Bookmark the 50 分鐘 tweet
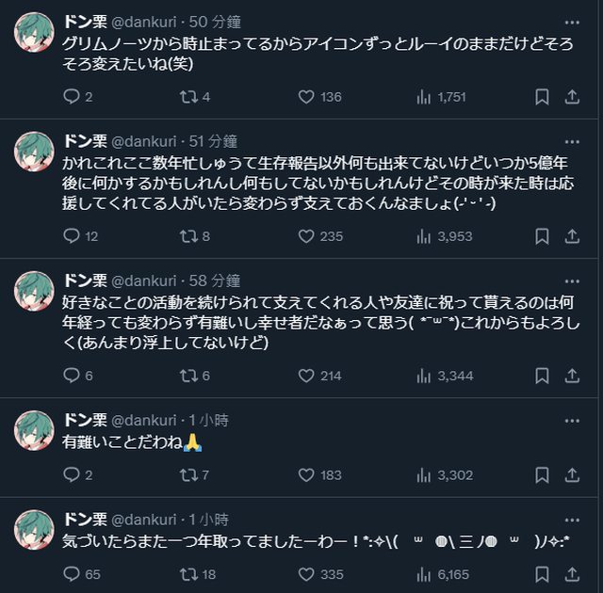 pos(542,96)
